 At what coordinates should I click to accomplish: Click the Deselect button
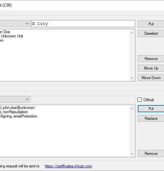point(151,33)
